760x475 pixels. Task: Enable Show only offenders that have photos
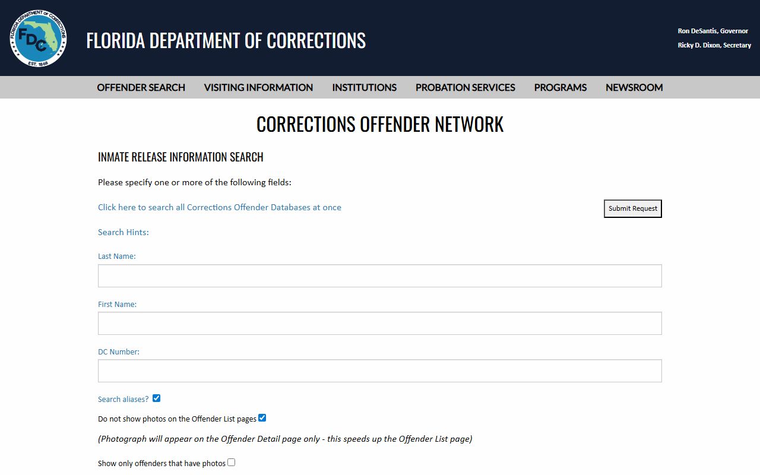pos(232,463)
